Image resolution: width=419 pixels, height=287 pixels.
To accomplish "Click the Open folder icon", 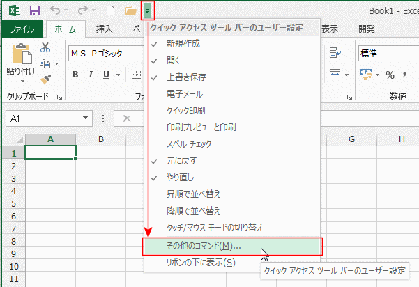I will pyautogui.click(x=130, y=10).
